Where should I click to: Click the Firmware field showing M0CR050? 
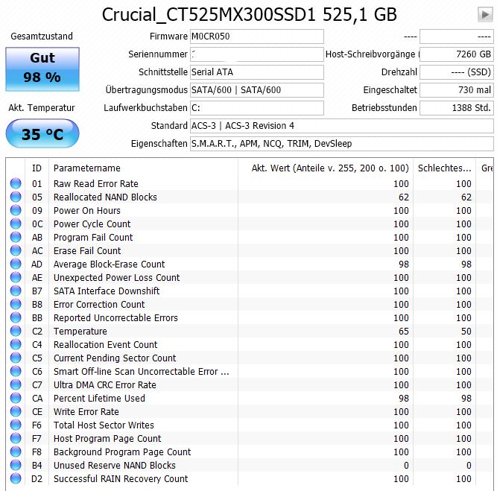(257, 37)
